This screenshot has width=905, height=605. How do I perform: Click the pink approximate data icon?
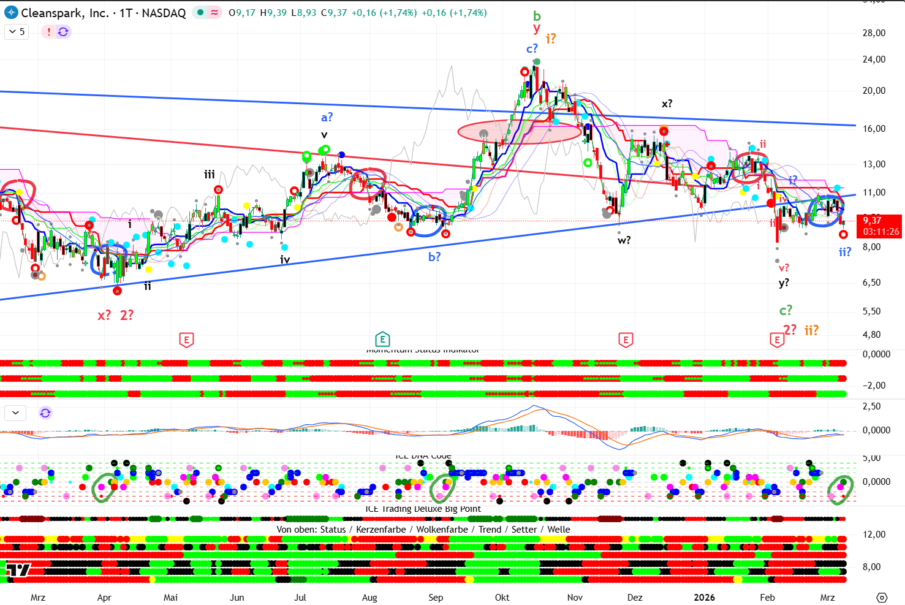214,13
